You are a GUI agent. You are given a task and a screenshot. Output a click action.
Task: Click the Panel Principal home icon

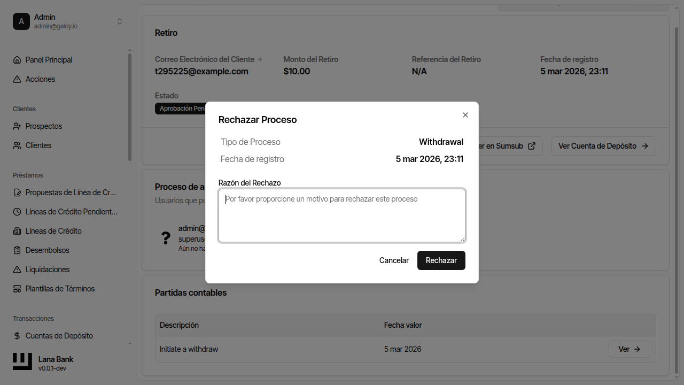(17, 60)
